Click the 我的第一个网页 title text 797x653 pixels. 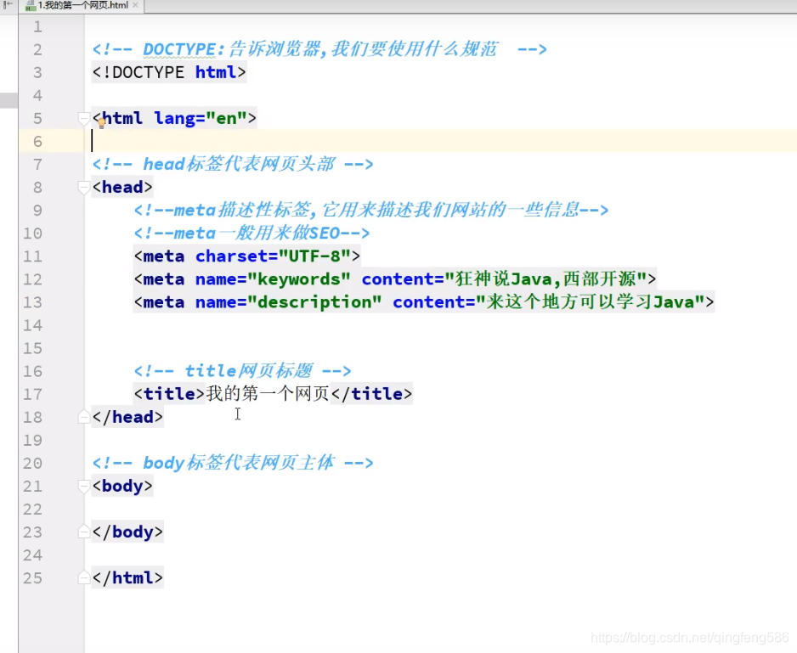268,394
